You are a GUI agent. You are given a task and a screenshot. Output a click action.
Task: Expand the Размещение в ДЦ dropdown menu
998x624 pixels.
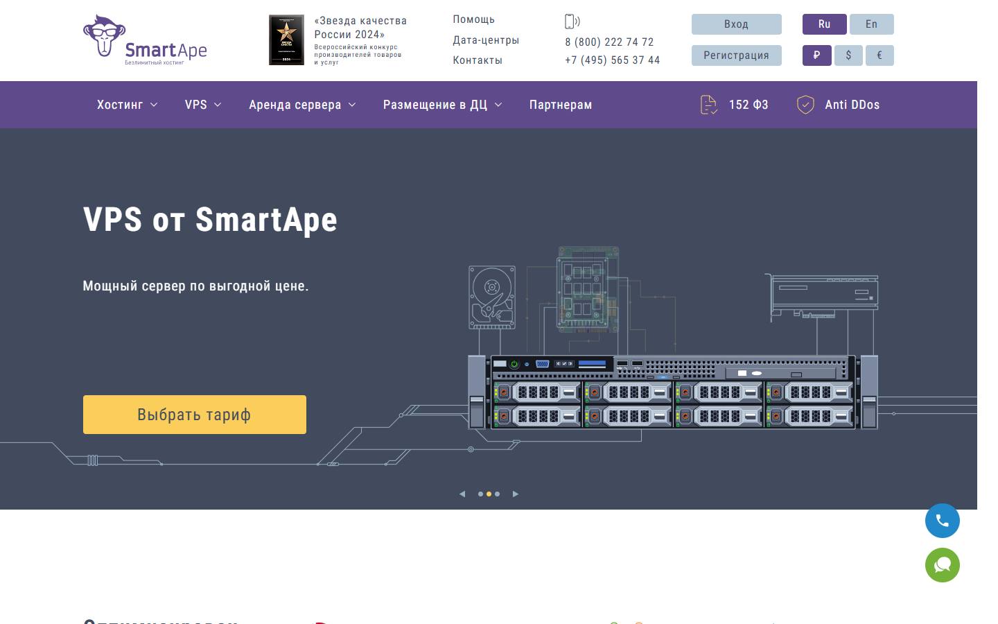tap(442, 105)
